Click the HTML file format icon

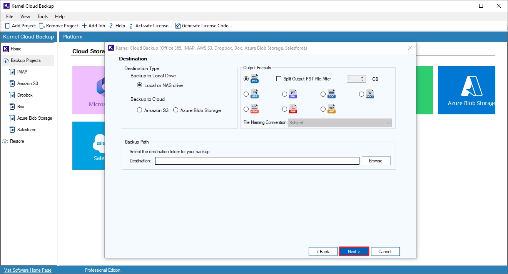255,109
